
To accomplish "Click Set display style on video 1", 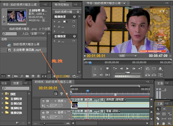I will click(x=44, y=106).
